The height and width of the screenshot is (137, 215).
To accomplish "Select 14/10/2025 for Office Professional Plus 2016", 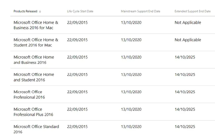I will tap(185, 109).
